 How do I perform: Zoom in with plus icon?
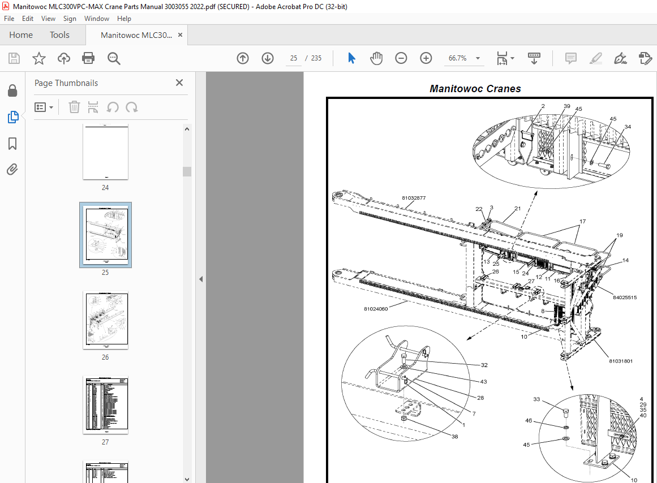(x=426, y=58)
